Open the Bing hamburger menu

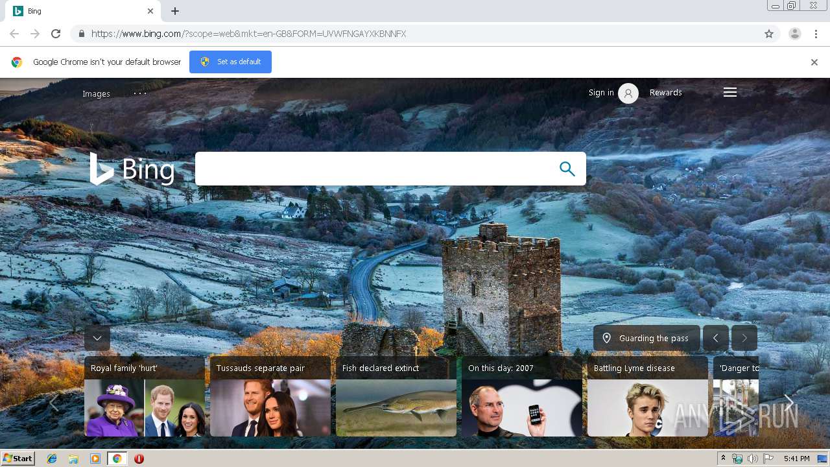click(x=730, y=93)
